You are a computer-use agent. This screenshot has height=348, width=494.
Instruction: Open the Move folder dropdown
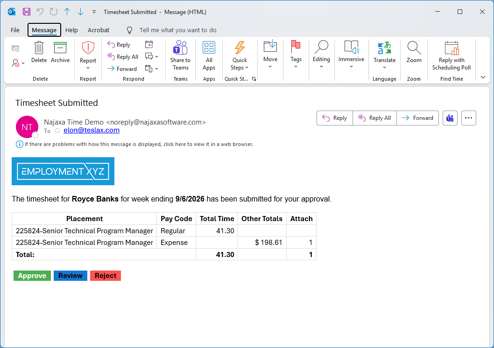pos(270,55)
